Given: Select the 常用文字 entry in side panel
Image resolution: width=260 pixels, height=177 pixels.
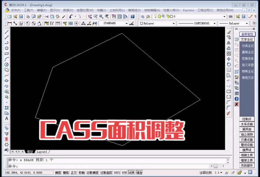Looking at the screenshot, I should point(248,78).
